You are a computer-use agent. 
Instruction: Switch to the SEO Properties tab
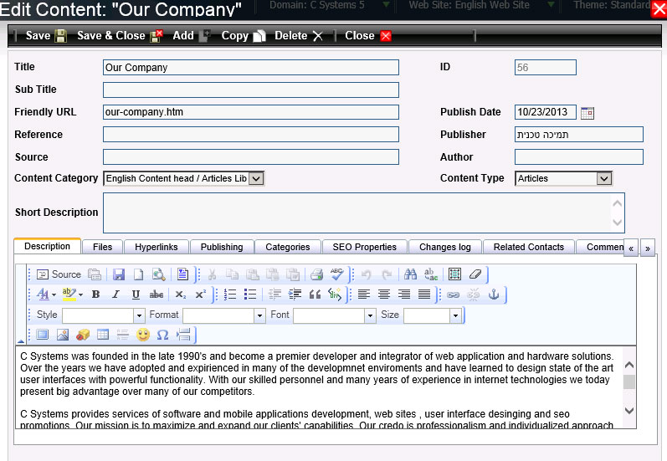365,247
